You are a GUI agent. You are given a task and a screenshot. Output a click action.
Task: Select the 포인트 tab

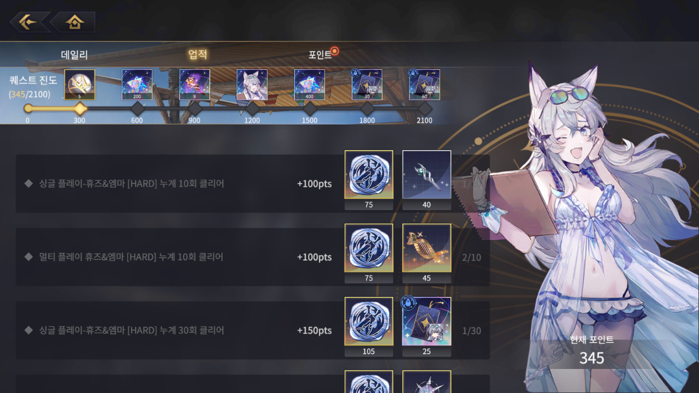pos(320,55)
